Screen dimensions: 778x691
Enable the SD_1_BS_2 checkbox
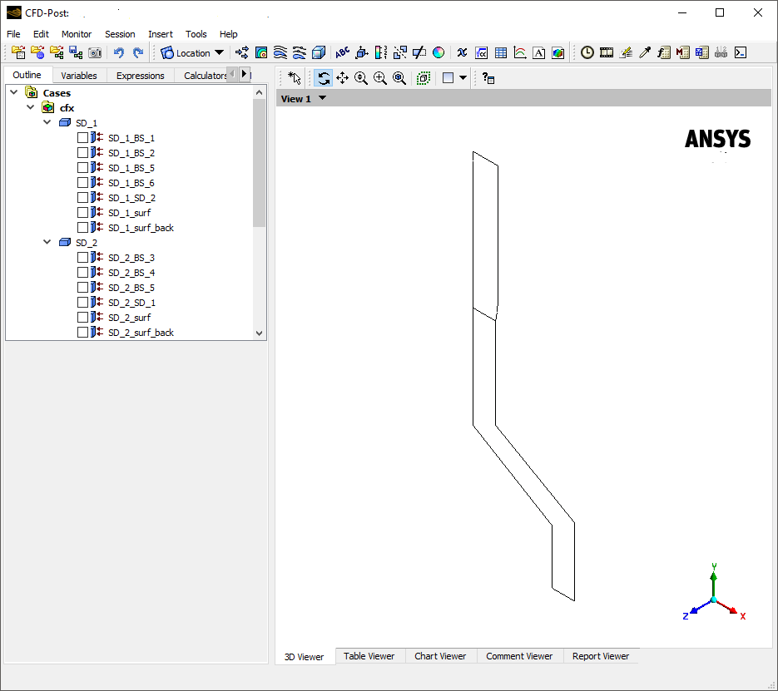point(83,153)
